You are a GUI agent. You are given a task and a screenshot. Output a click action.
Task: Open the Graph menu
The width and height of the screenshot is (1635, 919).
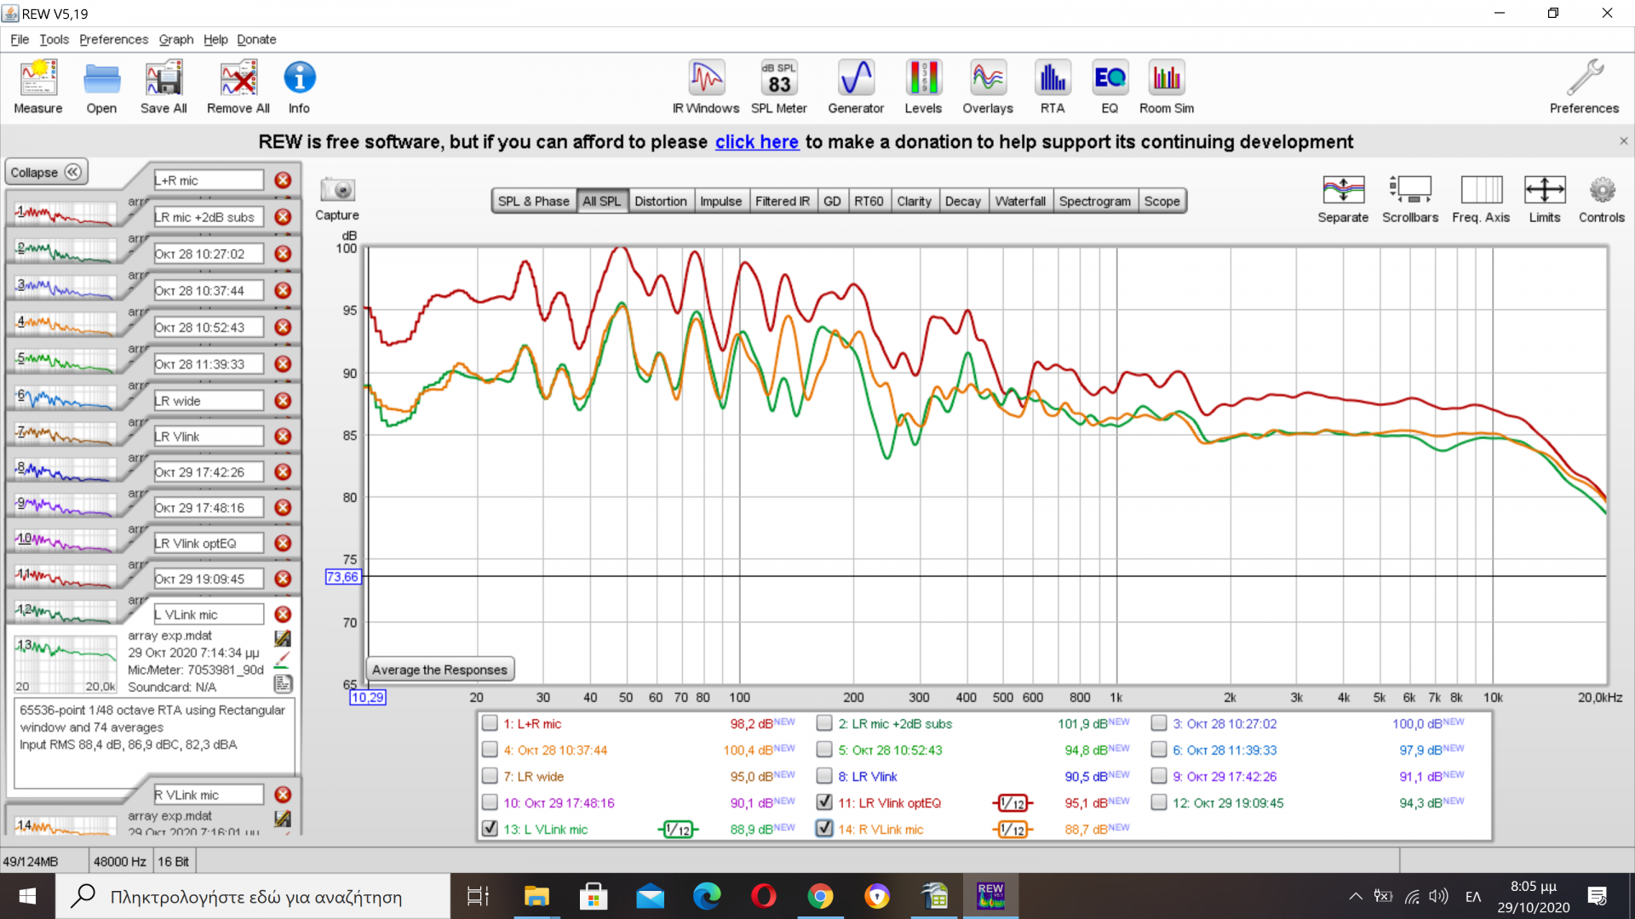point(176,39)
